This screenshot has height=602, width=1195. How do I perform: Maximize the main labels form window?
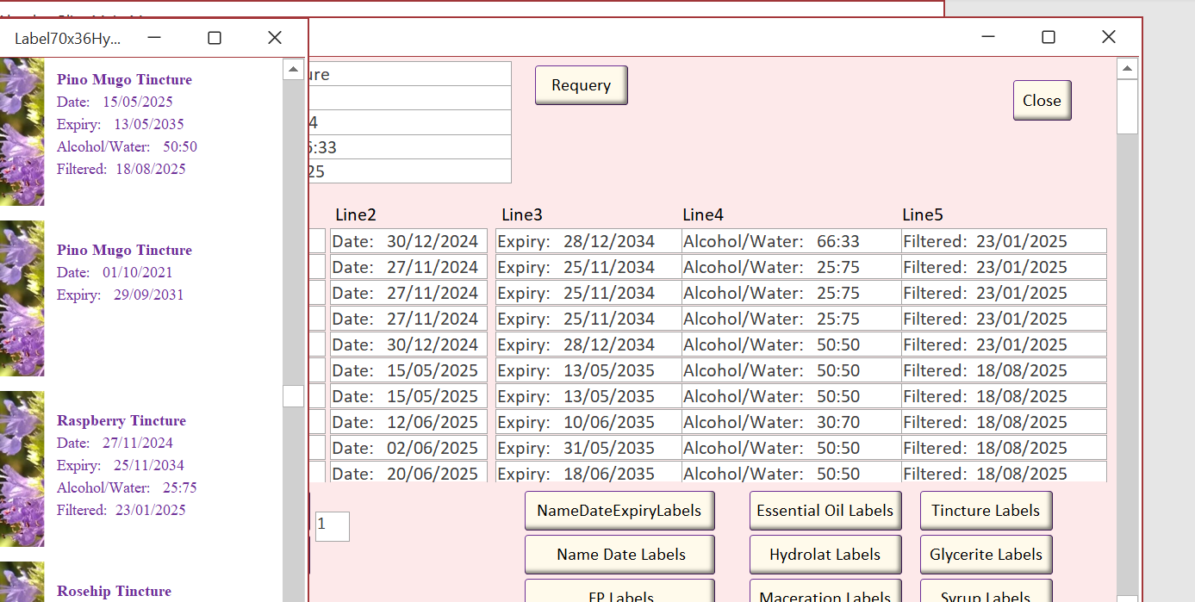pyautogui.click(x=1048, y=37)
